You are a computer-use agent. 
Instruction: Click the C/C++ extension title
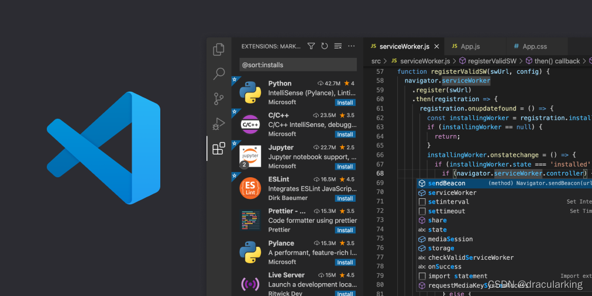coord(278,115)
